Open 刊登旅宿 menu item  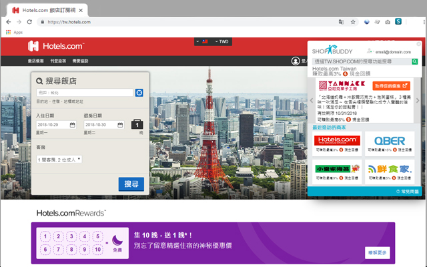58,61
